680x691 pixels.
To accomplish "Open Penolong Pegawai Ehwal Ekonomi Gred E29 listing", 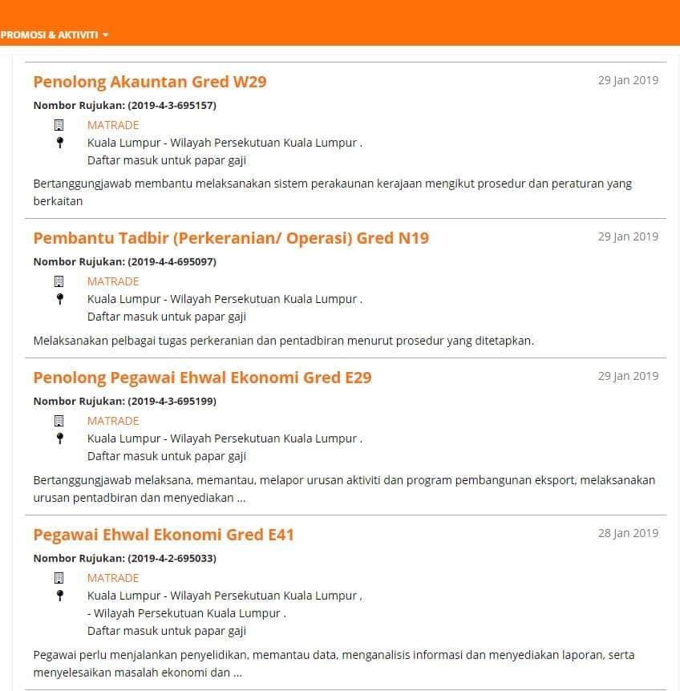I will tap(202, 378).
